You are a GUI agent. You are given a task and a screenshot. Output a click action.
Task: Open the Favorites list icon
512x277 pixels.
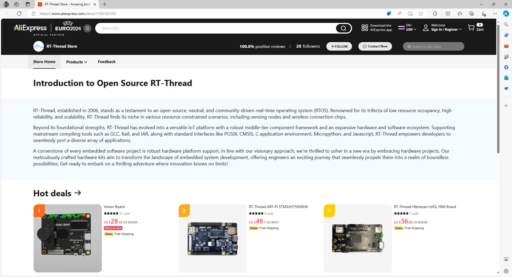click(x=460, y=14)
